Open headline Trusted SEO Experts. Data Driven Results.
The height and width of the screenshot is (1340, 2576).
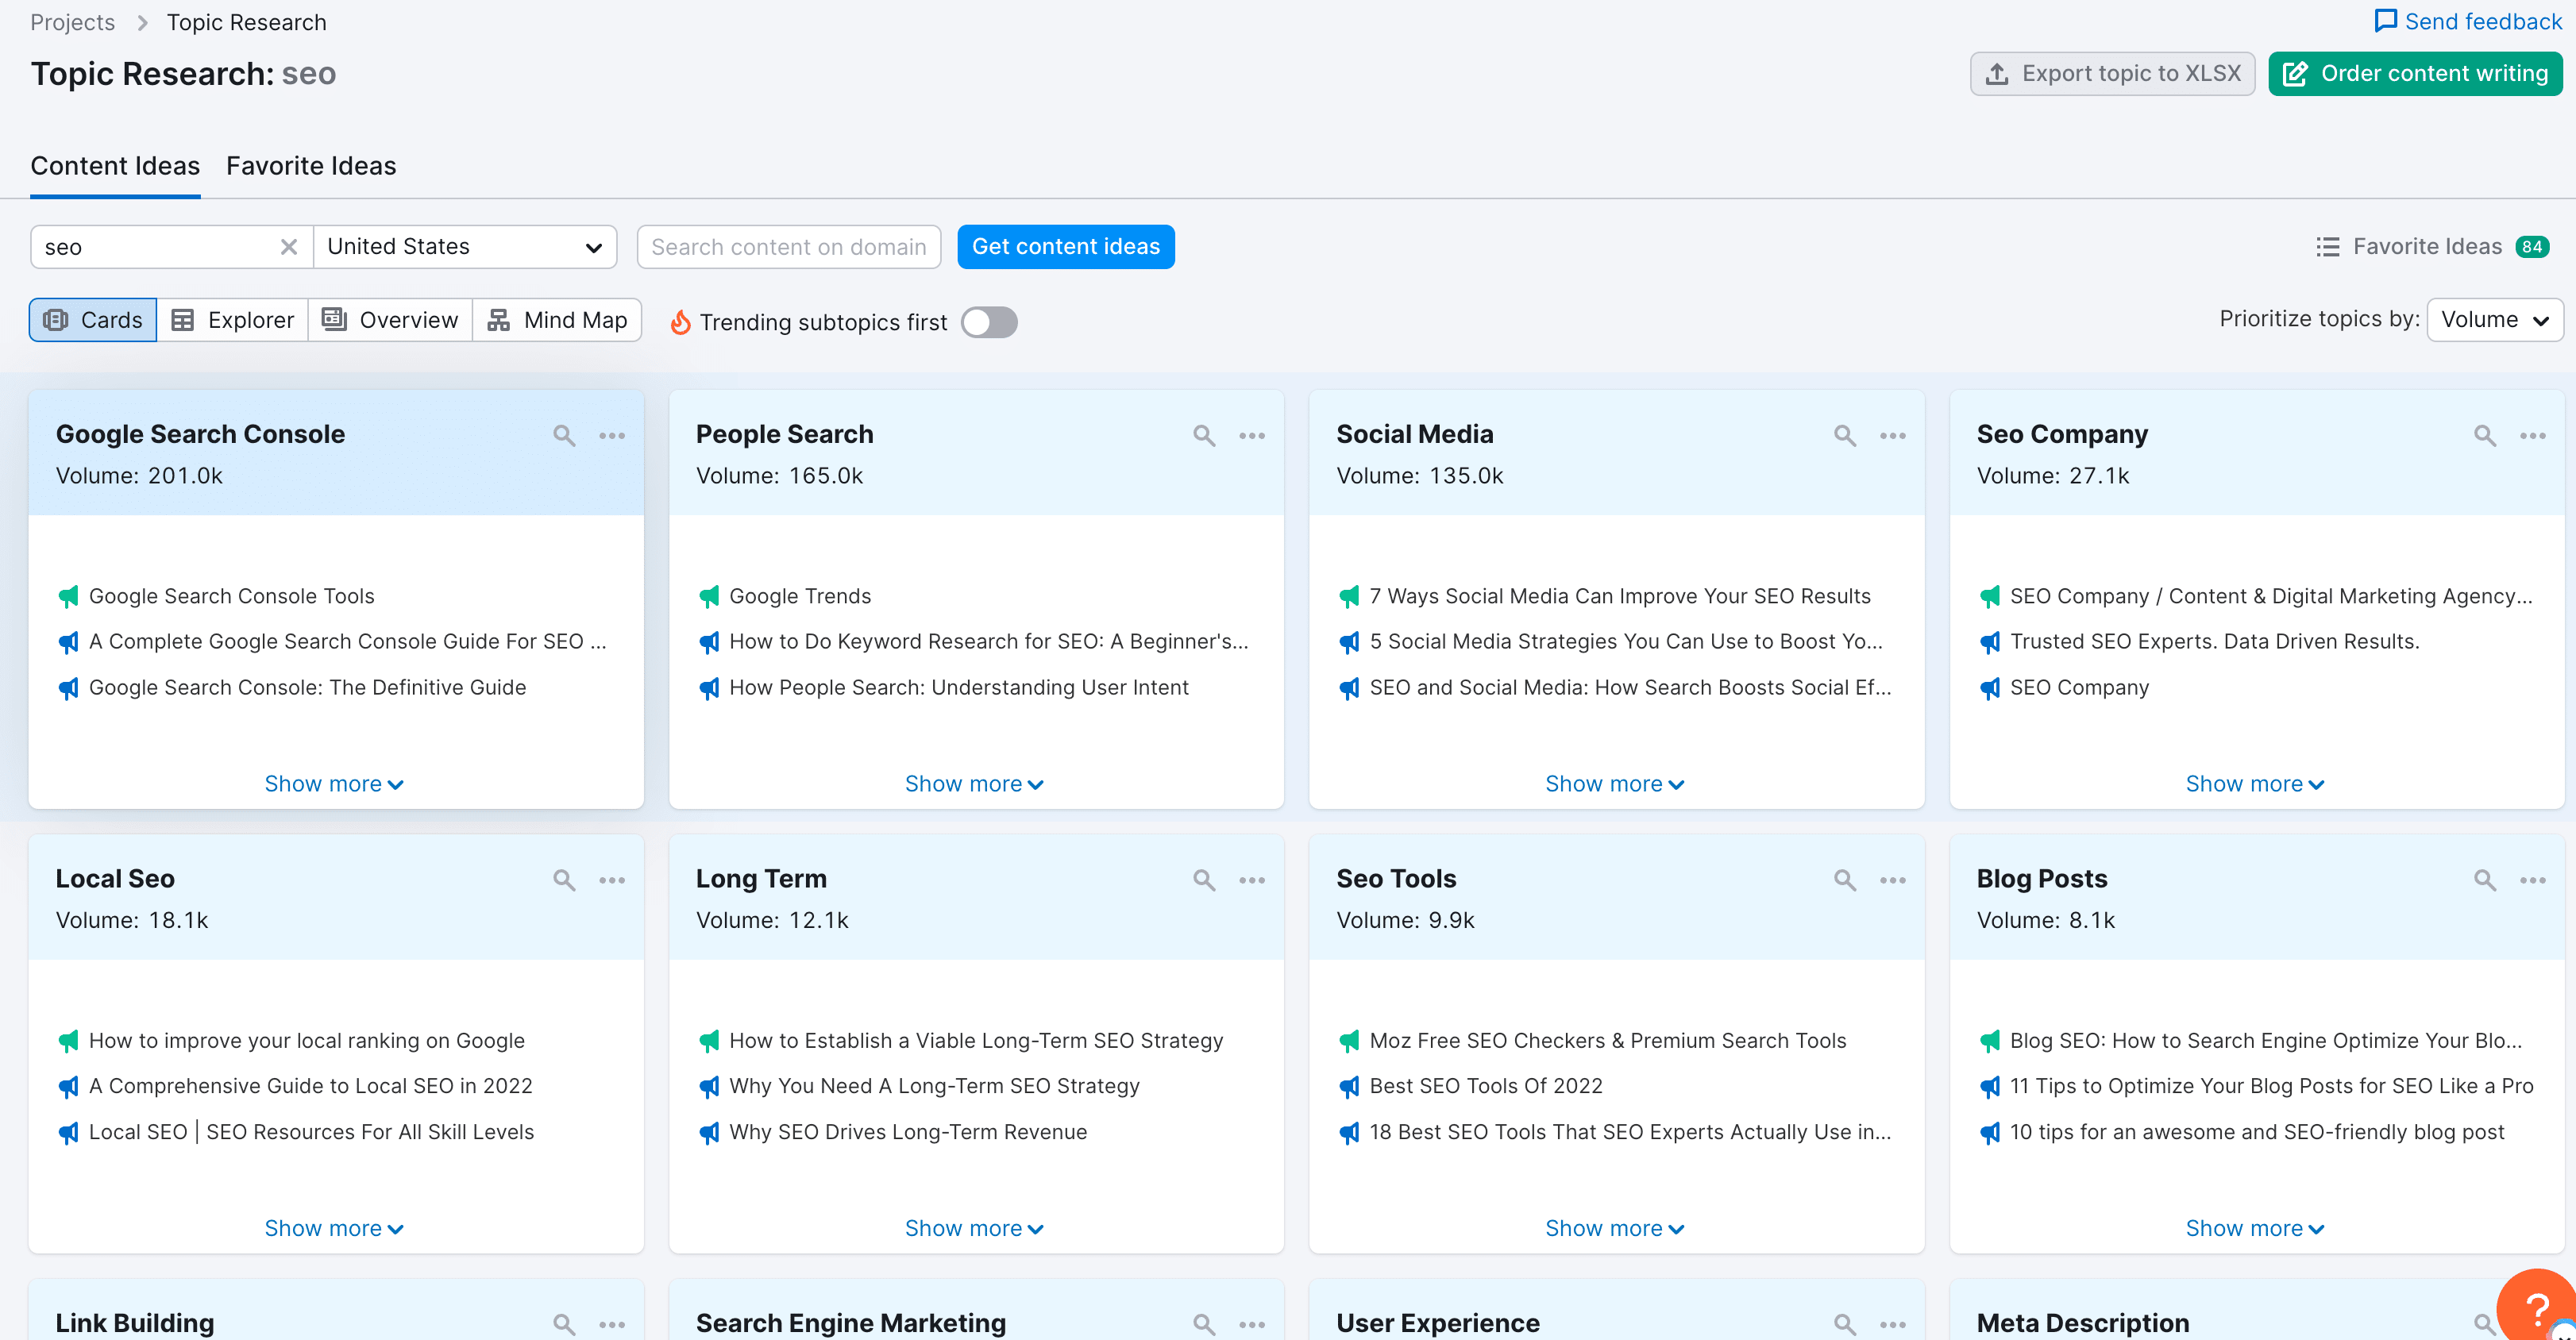coord(2215,641)
